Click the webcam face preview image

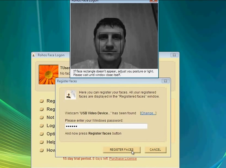pyautogui.click(x=114, y=36)
